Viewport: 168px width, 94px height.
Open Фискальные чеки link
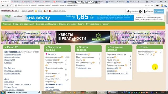pos(83,68)
